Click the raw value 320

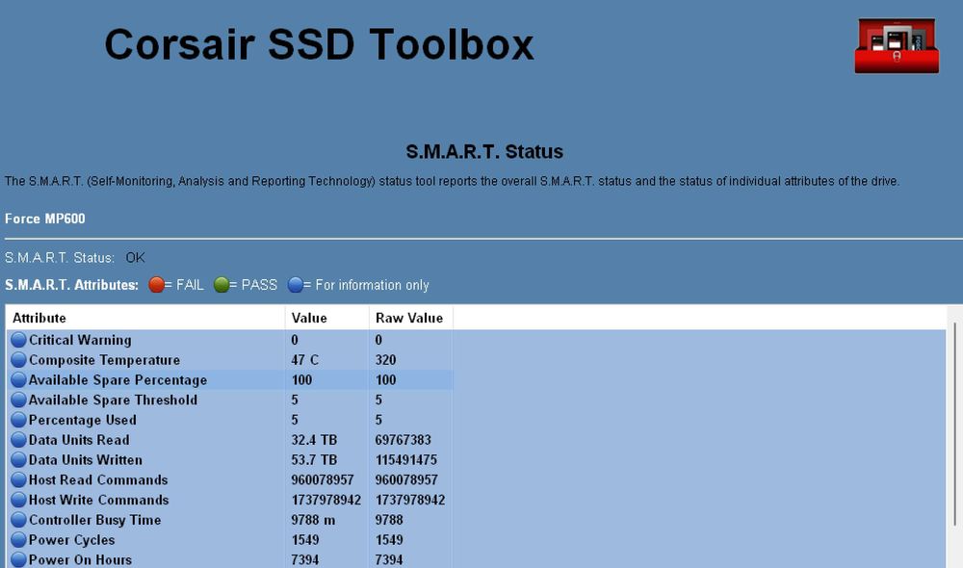click(386, 360)
